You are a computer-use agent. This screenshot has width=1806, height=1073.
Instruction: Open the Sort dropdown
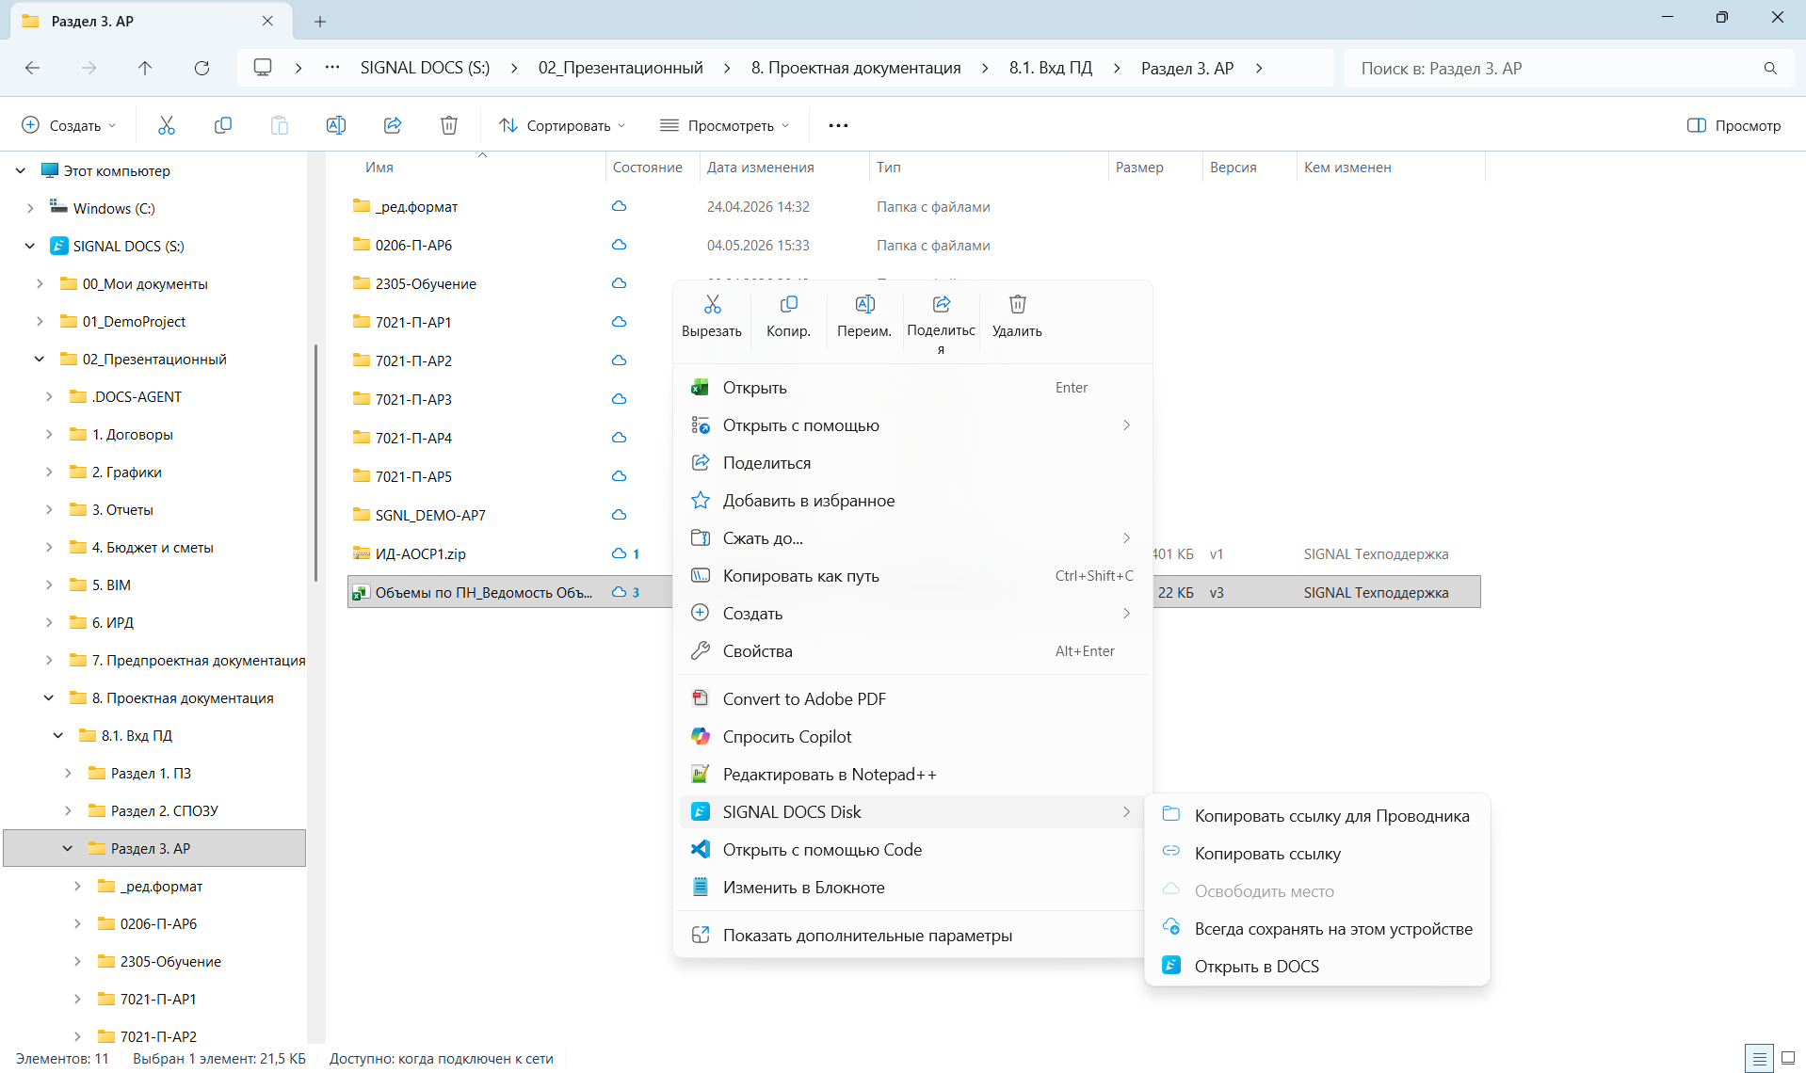coord(562,125)
